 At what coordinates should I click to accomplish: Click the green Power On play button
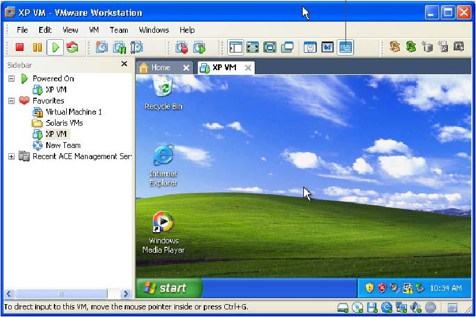click(55, 47)
